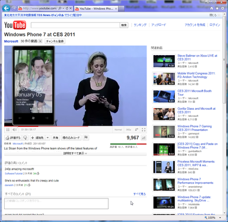Viewport: 228px width, 222px height.
Task: Open the ランキング link
Action: [140, 25]
